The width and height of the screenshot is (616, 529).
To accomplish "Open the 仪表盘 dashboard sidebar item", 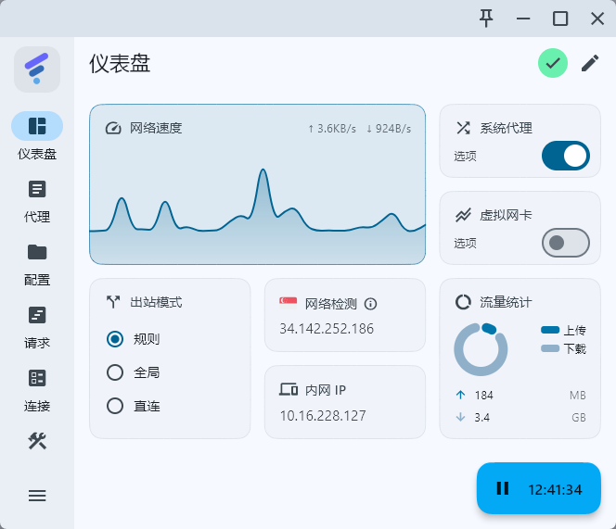I will click(x=37, y=136).
